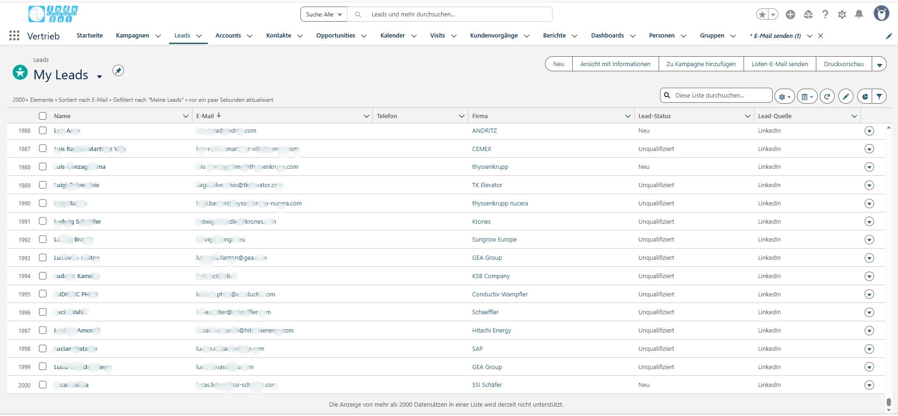Switch to the E-Mail senden (1) tab

pyautogui.click(x=775, y=36)
